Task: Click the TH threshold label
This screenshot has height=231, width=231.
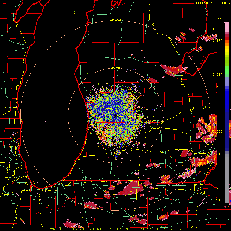Action: pos(220,200)
